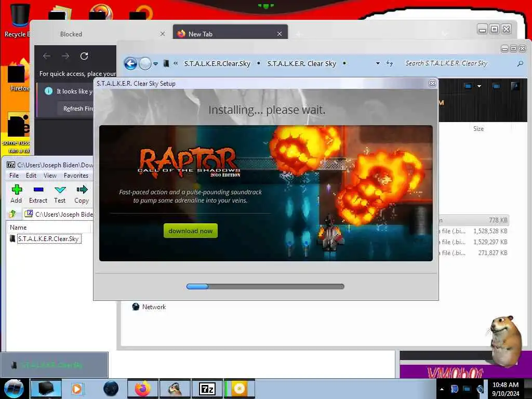The width and height of the screenshot is (532, 399).
Task: Open the black box taskbar icon
Action: (x=46, y=389)
